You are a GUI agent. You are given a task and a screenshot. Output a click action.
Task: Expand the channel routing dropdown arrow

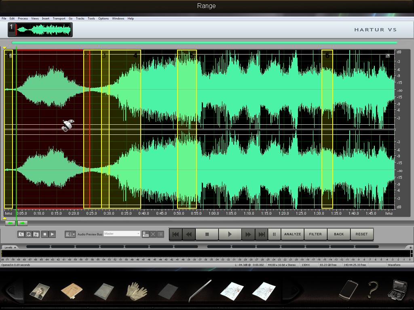pyautogui.click(x=74, y=234)
